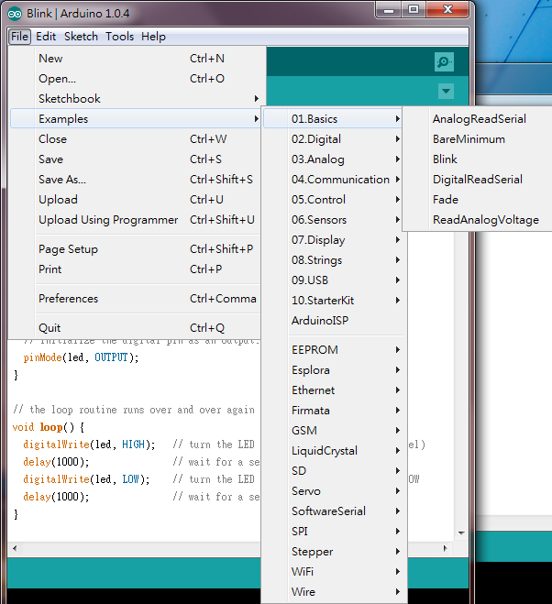Expand the 06.Sensors examples submenu

coord(333,220)
